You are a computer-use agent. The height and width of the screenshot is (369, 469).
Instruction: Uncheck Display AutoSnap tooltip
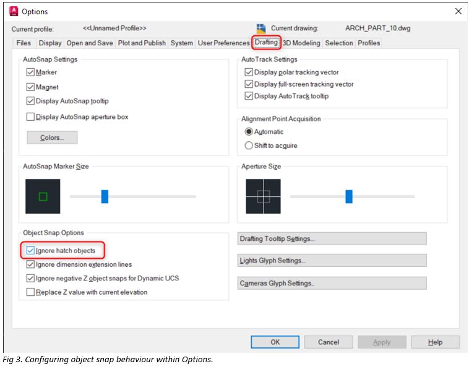coord(30,101)
